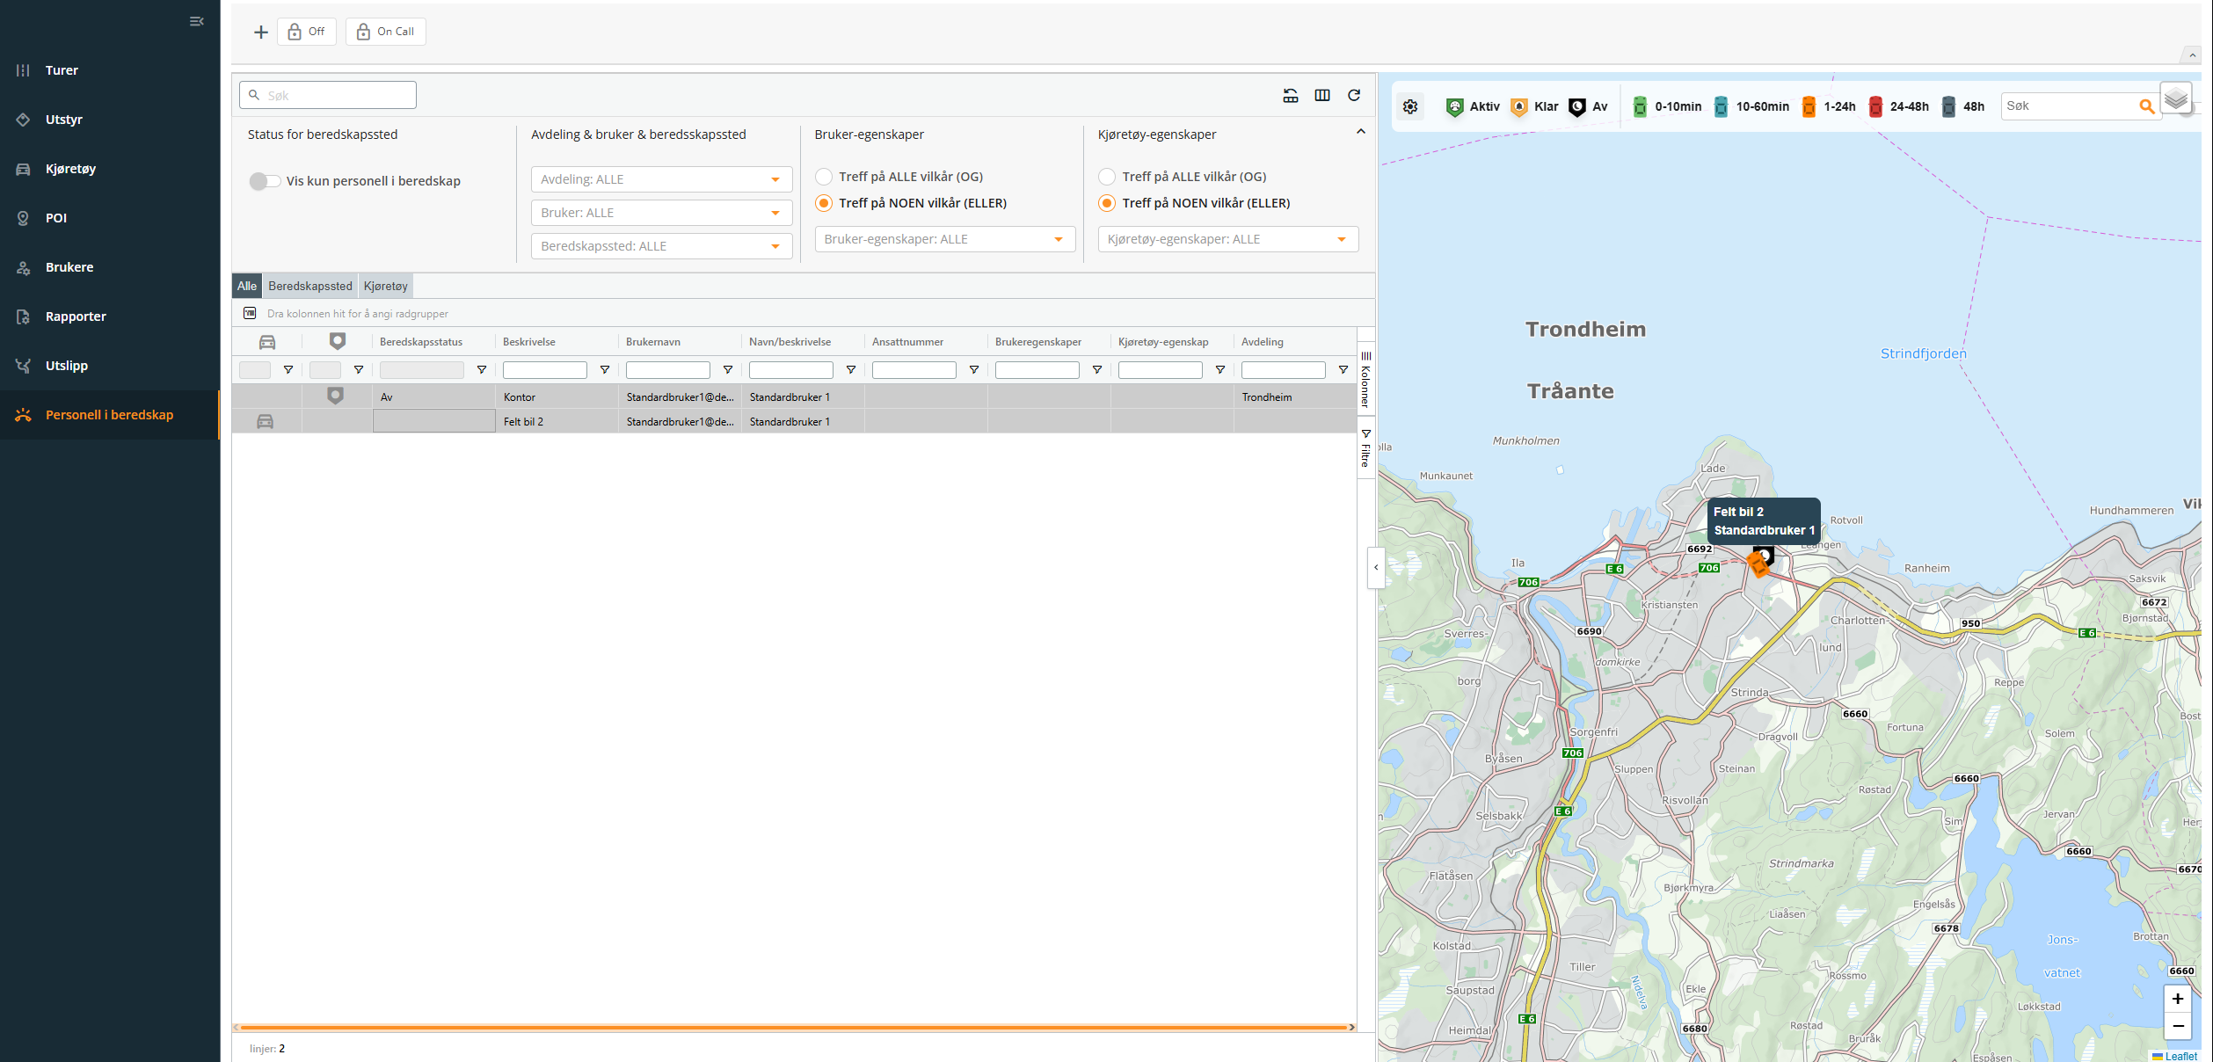Viewport: 2213px width, 1062px height.
Task: Click the vehicle column header icon
Action: [x=267, y=342]
